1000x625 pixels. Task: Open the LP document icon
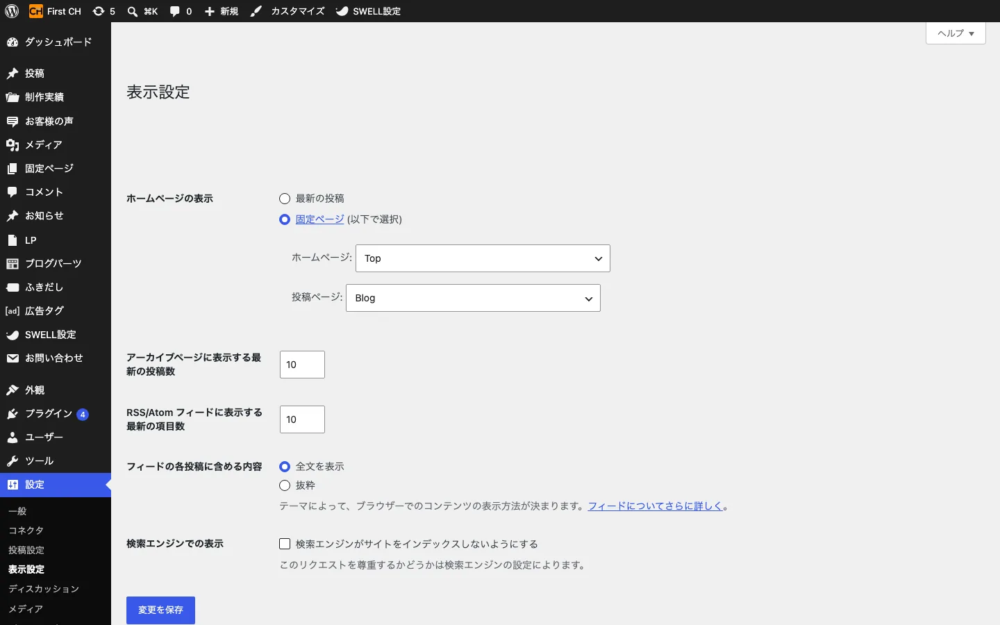(12, 240)
